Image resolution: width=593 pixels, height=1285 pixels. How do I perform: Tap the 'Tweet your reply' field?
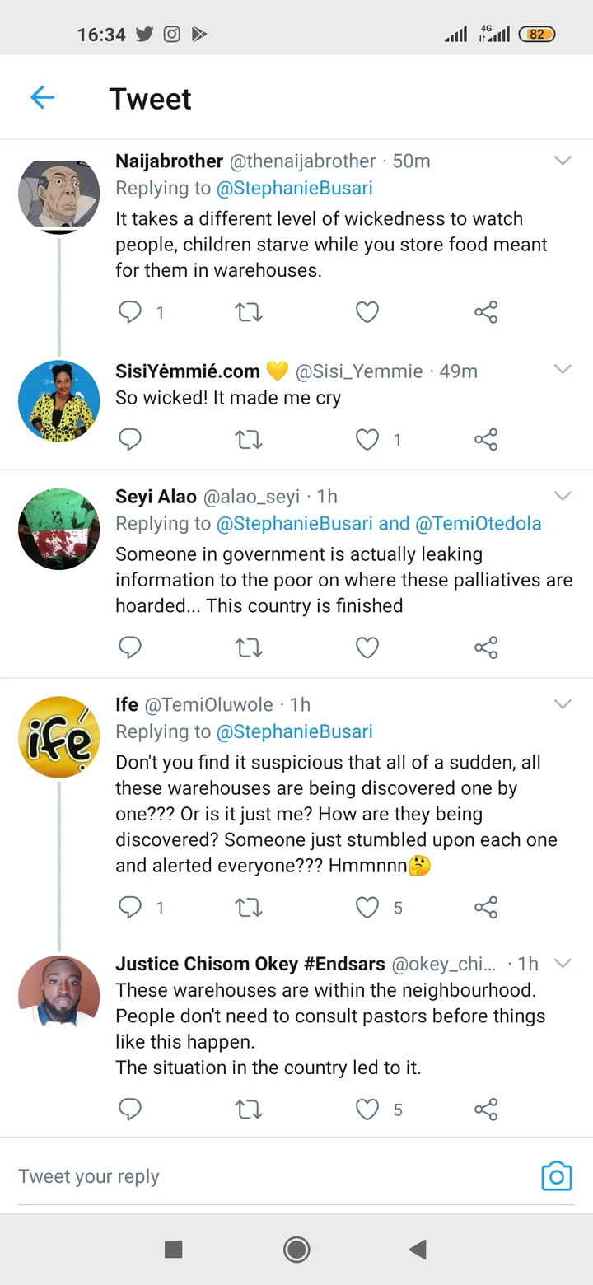(x=247, y=1176)
